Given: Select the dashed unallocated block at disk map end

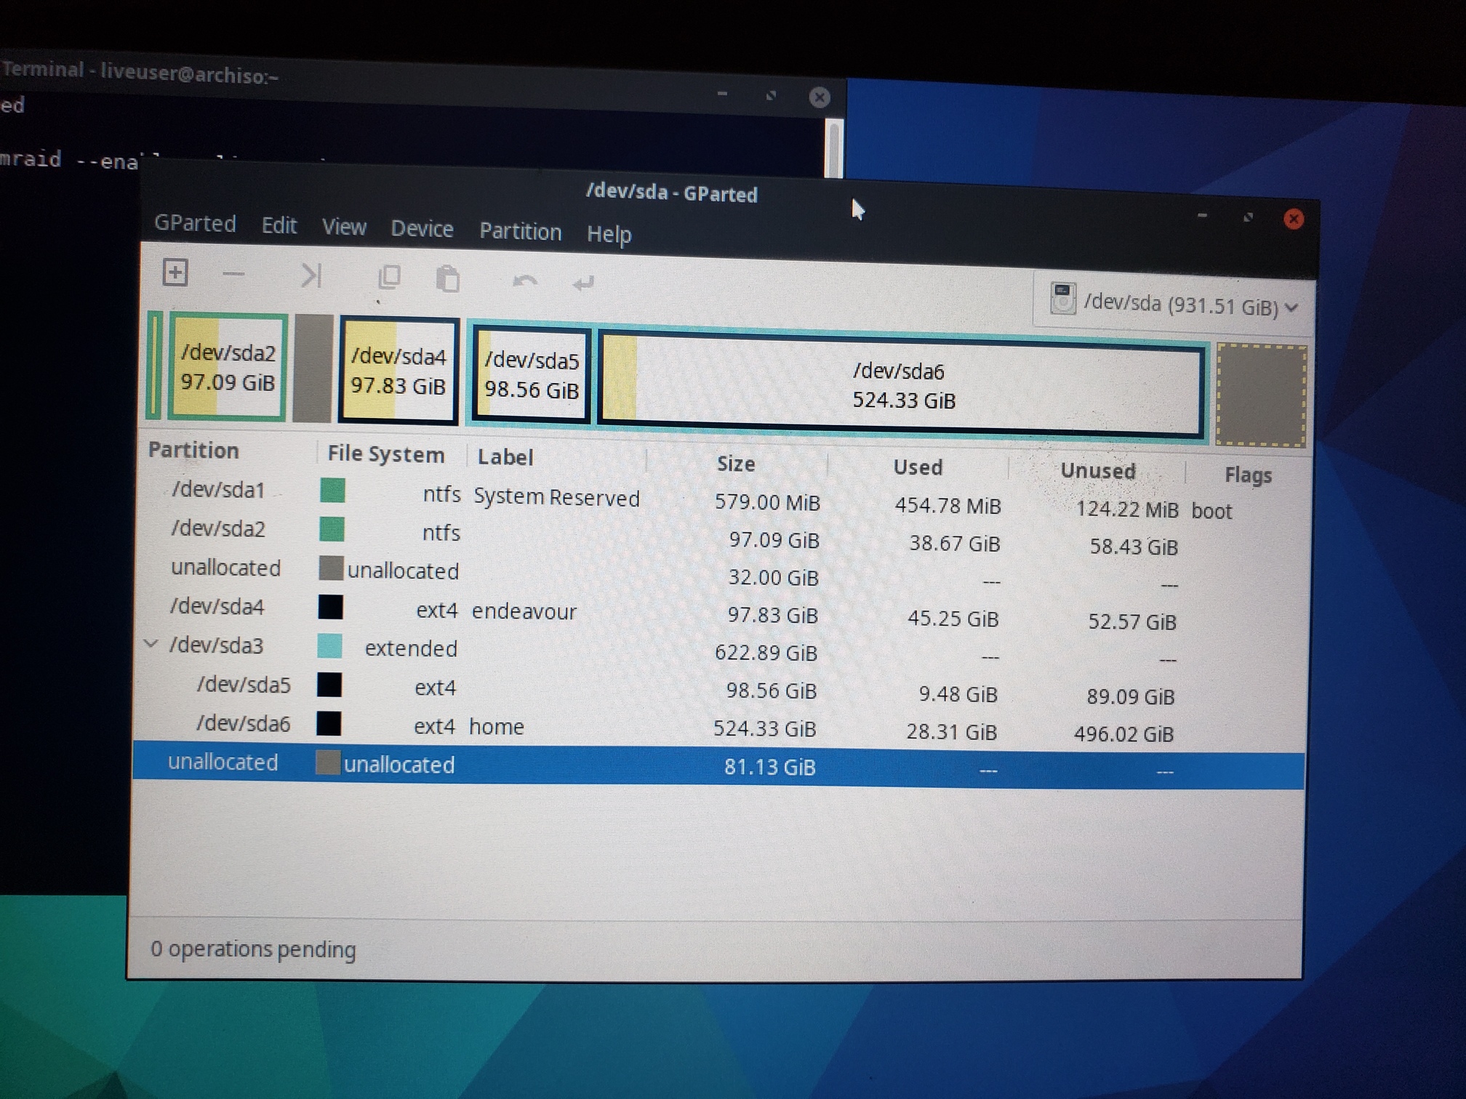Looking at the screenshot, I should tap(1261, 395).
